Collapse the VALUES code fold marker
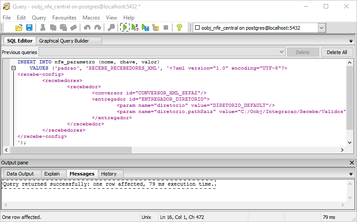 click(13, 68)
